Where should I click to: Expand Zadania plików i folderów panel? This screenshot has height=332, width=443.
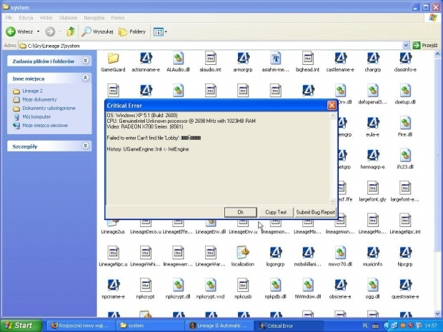click(85, 61)
